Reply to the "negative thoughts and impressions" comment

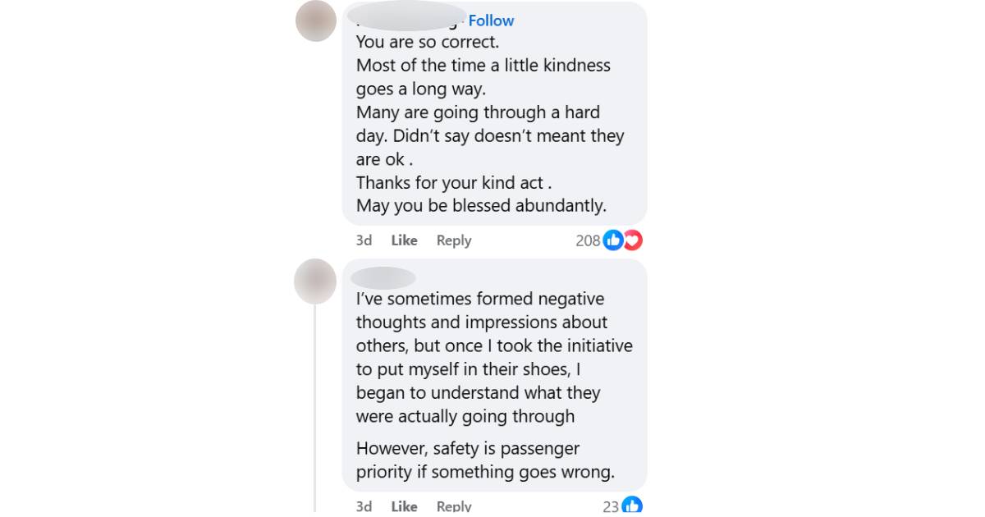(x=454, y=506)
